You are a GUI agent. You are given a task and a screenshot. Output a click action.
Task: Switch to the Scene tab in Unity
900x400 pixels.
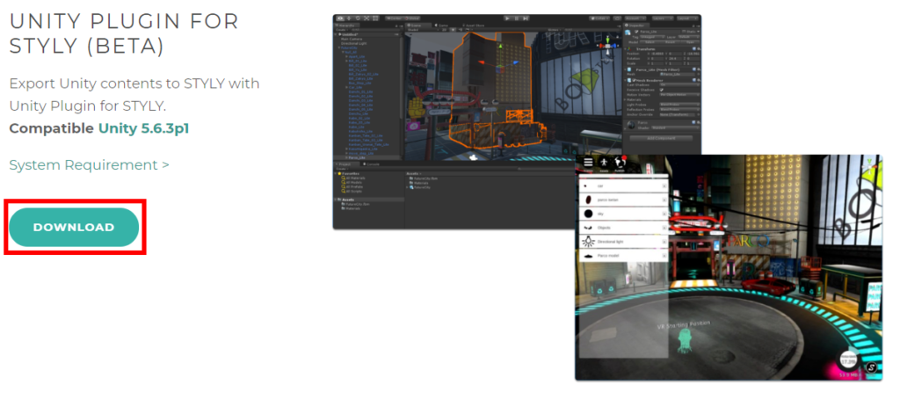pos(417,25)
